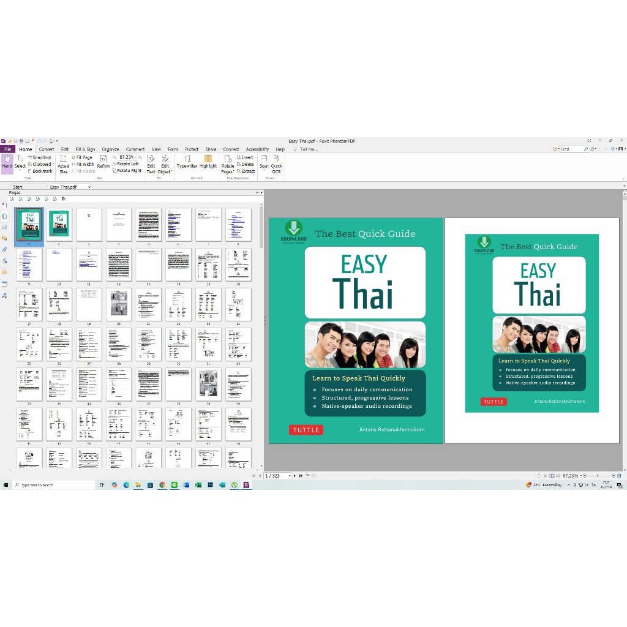
Task: Switch to the Fill & Sign tab
Action: [85, 149]
